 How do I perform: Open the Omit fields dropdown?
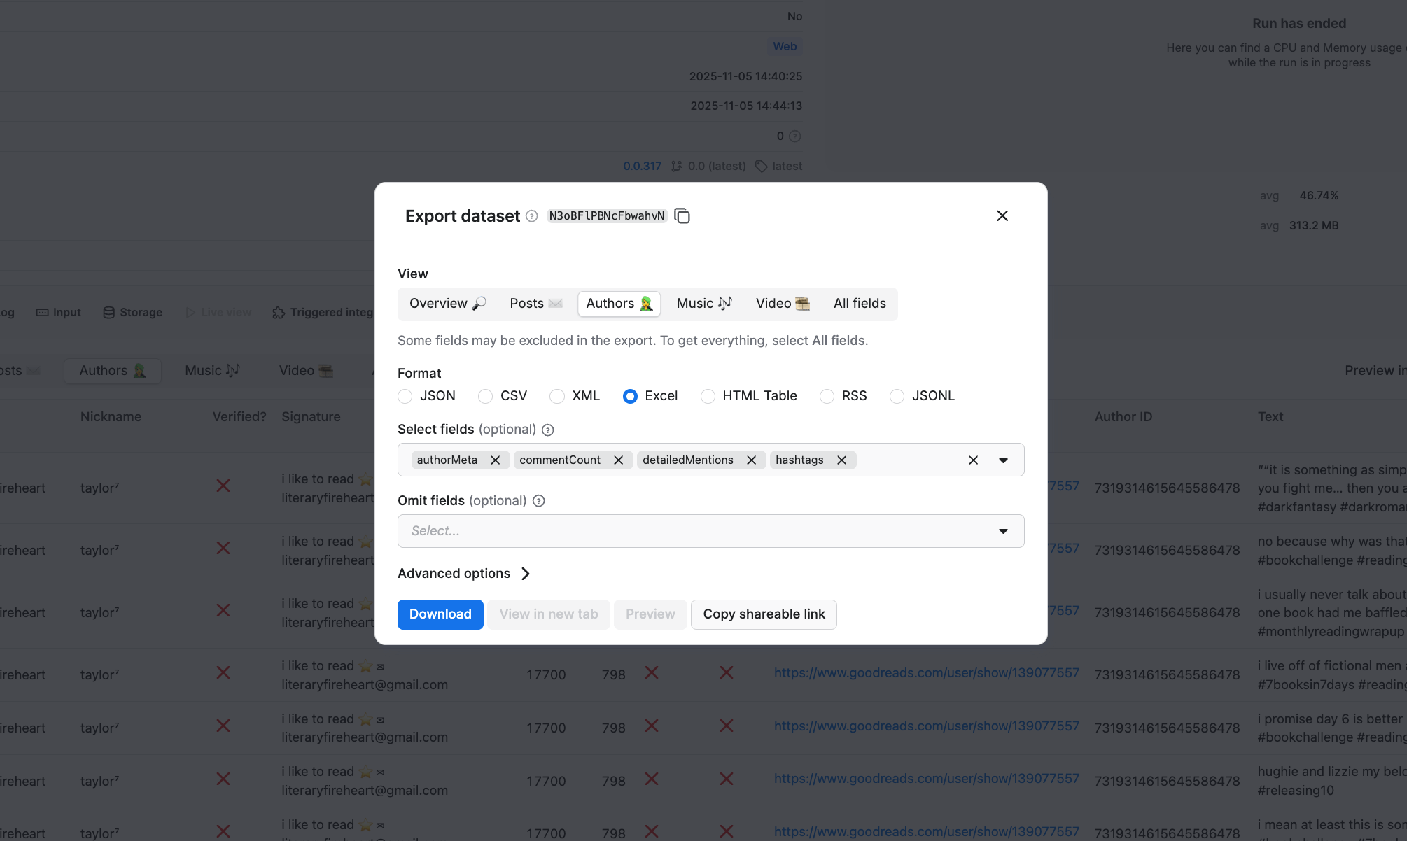pyautogui.click(x=1004, y=531)
